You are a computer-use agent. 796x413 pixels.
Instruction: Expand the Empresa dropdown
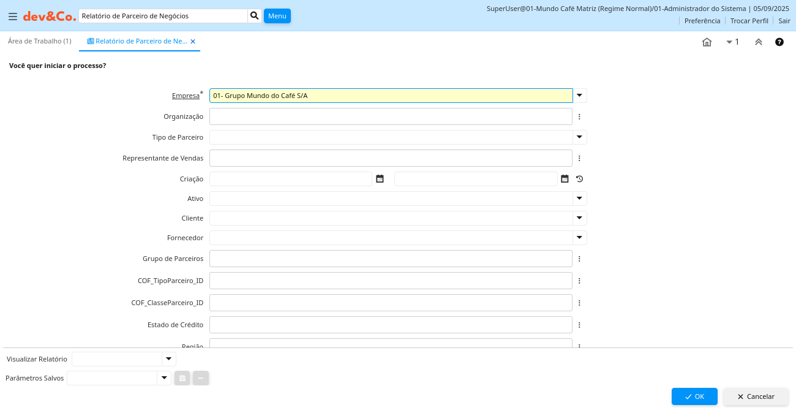(579, 96)
